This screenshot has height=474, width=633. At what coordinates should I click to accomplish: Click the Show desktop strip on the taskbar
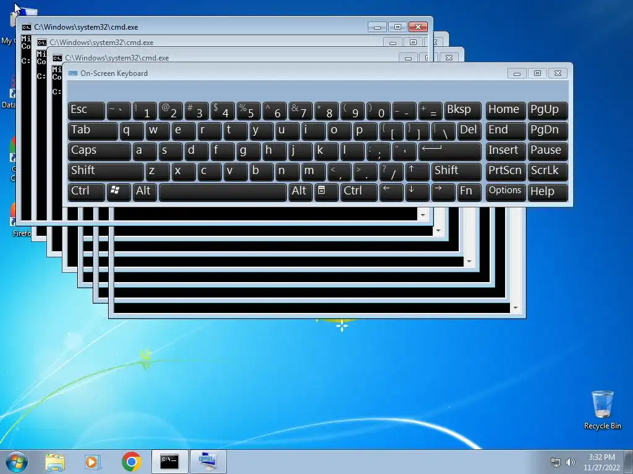pyautogui.click(x=630, y=462)
